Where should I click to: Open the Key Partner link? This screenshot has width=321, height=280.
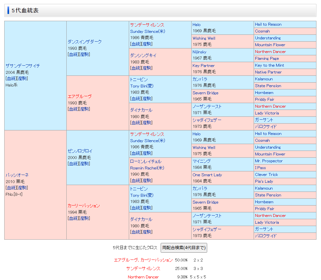click(x=204, y=65)
